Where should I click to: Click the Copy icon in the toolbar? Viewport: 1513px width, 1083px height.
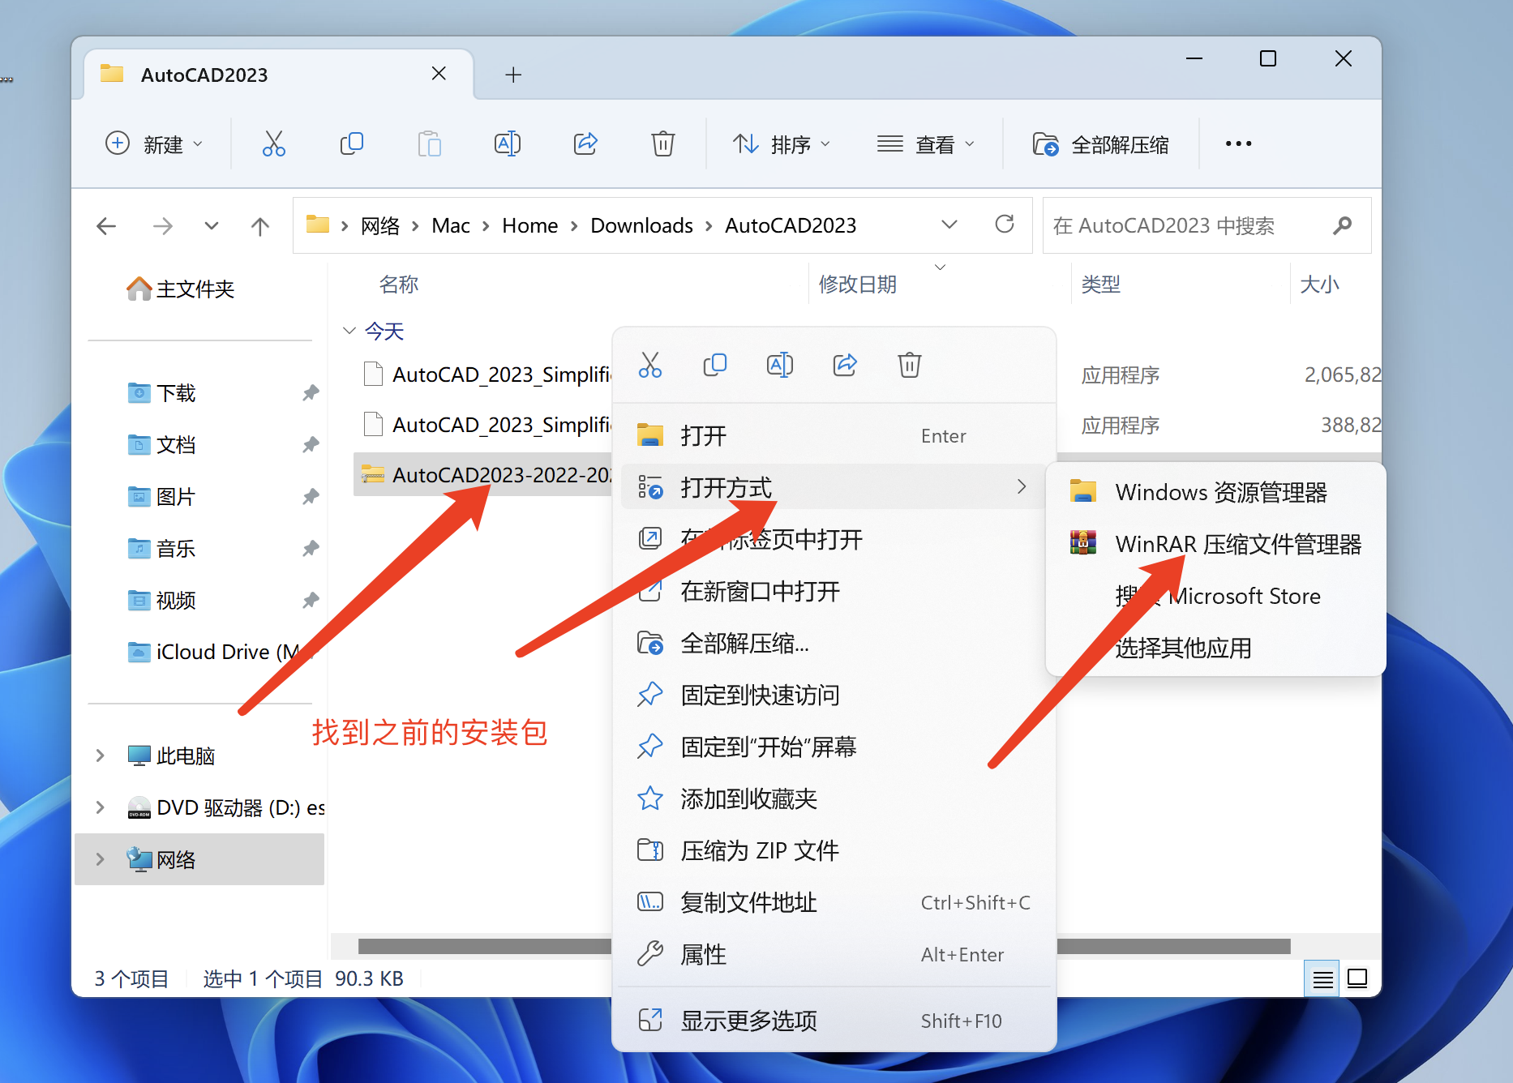coord(351,143)
